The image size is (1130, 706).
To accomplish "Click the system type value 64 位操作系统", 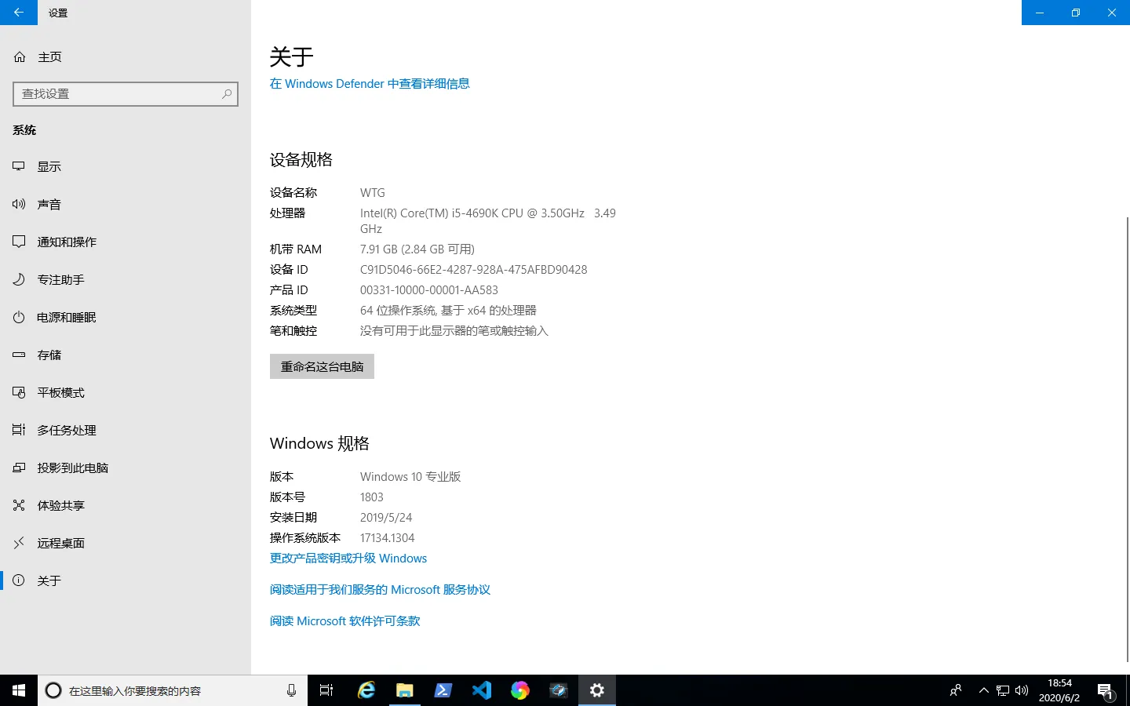I will pos(448,311).
